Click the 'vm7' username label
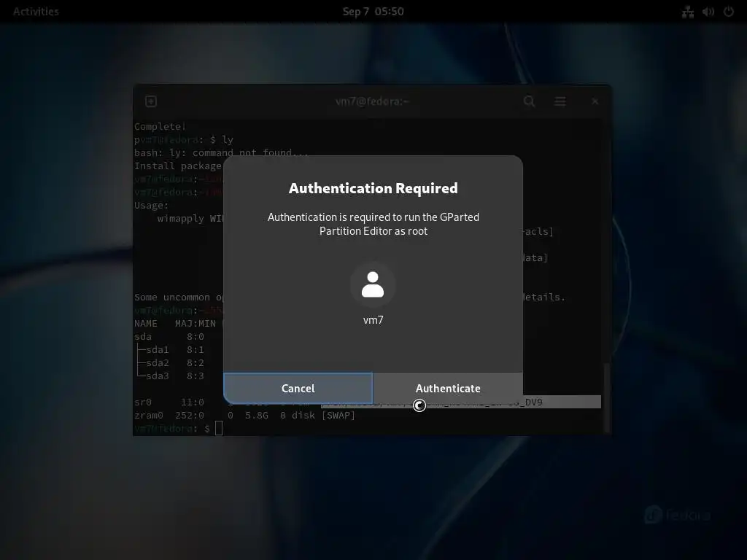 (x=373, y=320)
